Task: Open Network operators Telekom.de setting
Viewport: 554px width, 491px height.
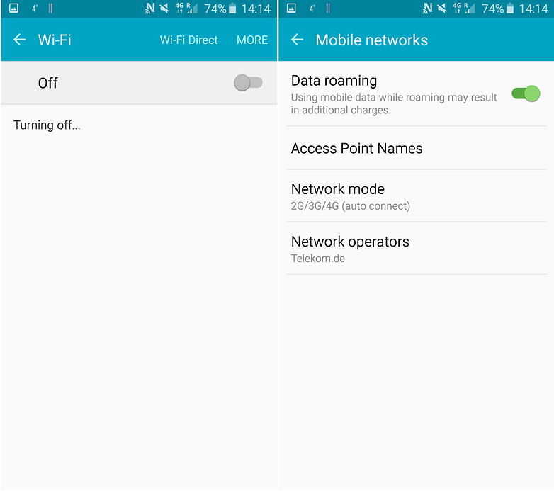Action: (x=417, y=249)
